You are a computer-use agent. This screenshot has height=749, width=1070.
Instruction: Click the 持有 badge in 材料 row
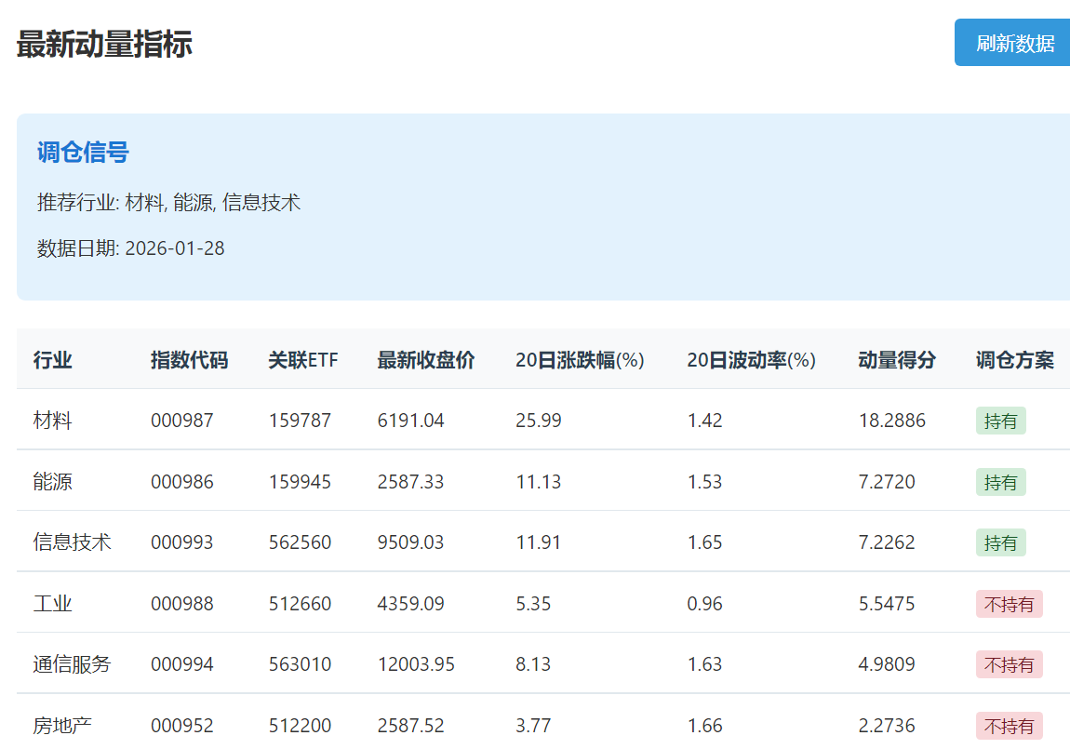click(x=1000, y=421)
